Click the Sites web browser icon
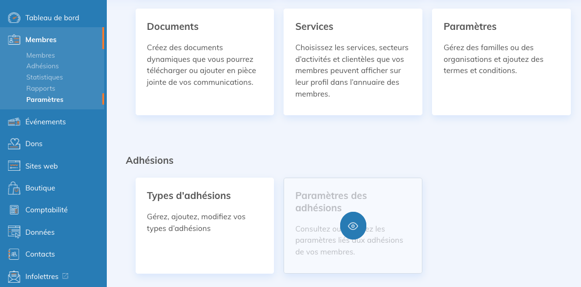Screen dimensions: 581x287 (14, 166)
